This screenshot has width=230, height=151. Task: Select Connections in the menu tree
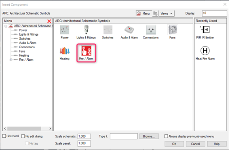point(27,47)
